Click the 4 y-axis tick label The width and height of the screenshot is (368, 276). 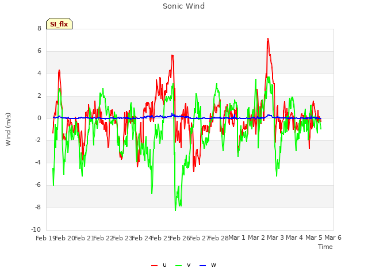point(39,74)
